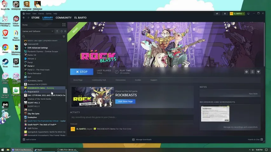Open Medal desktop shortcut
Image resolution: width=271 pixels, height=152 pixels.
pyautogui.click(x=5, y=106)
